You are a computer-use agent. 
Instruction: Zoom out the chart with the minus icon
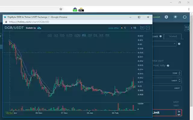click(148, 28)
